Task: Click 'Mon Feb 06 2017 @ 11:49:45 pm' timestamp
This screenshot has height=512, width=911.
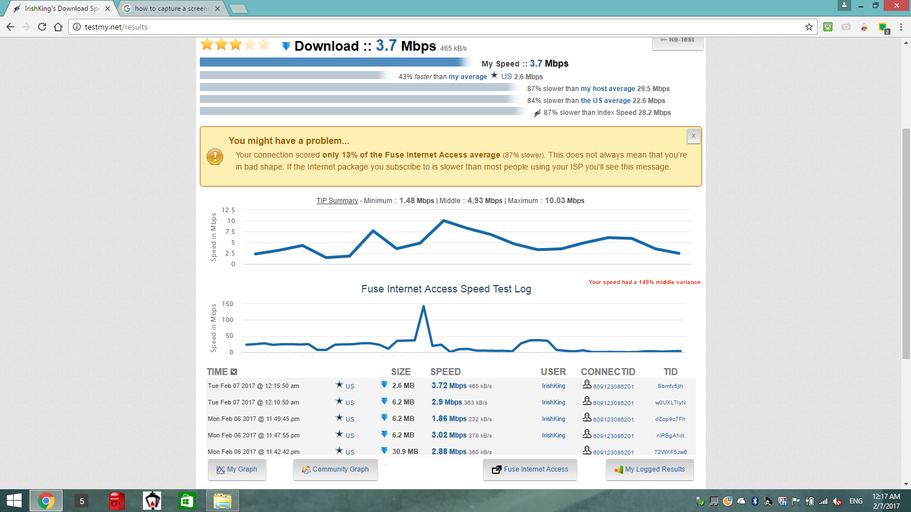Action: 253,419
